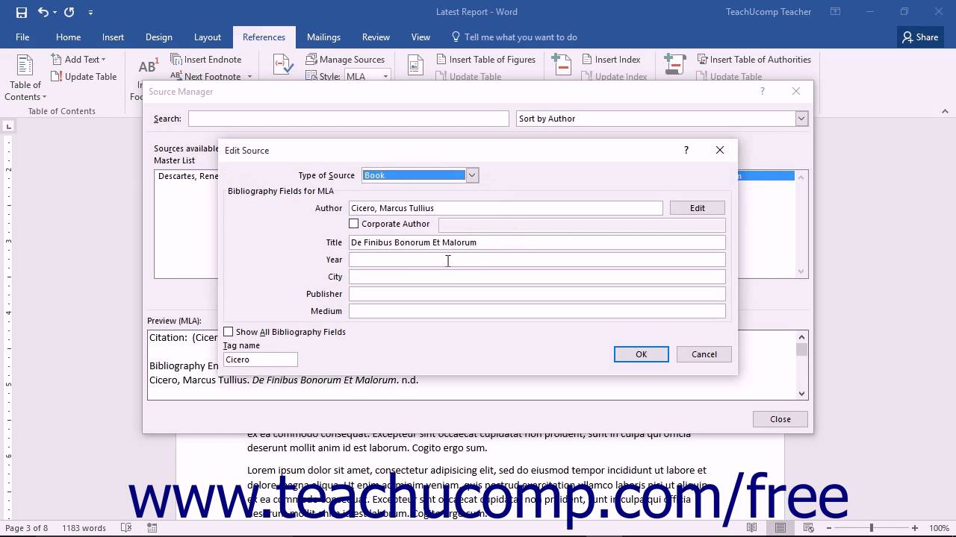This screenshot has width=956, height=537.
Task: Click Edit Source help question mark
Action: (x=686, y=150)
